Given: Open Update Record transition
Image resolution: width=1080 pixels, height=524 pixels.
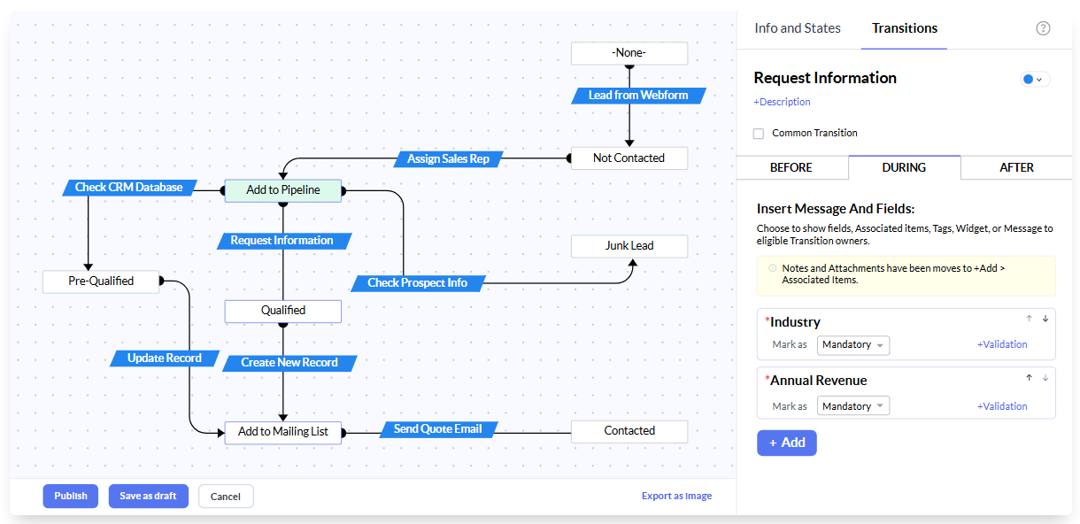Looking at the screenshot, I should 165,358.
